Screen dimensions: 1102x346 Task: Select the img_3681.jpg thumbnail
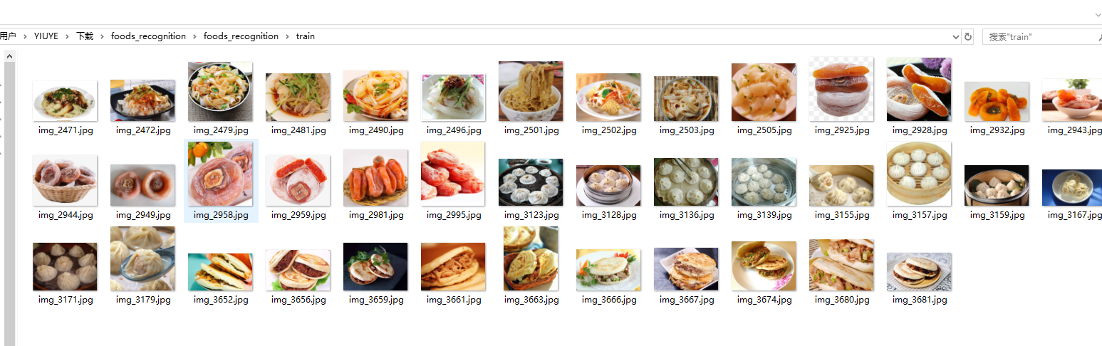click(x=919, y=271)
